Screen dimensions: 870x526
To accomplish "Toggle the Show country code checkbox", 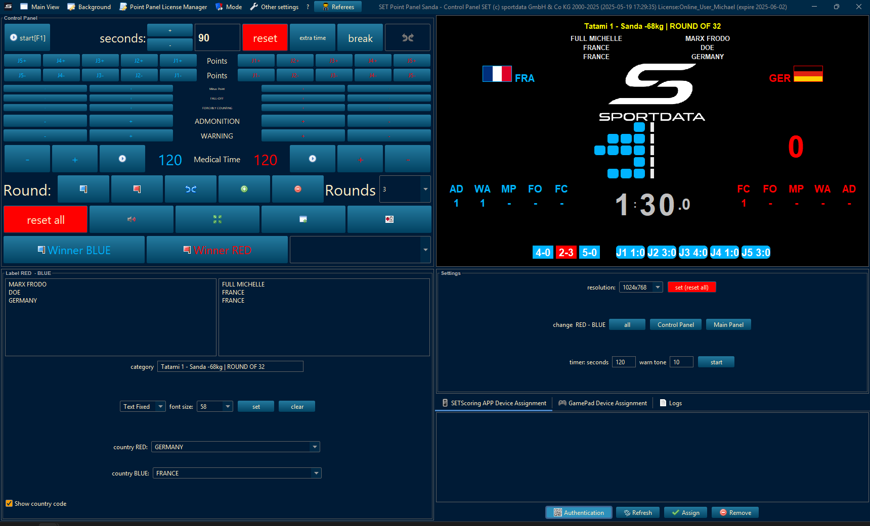I will tap(9, 503).
